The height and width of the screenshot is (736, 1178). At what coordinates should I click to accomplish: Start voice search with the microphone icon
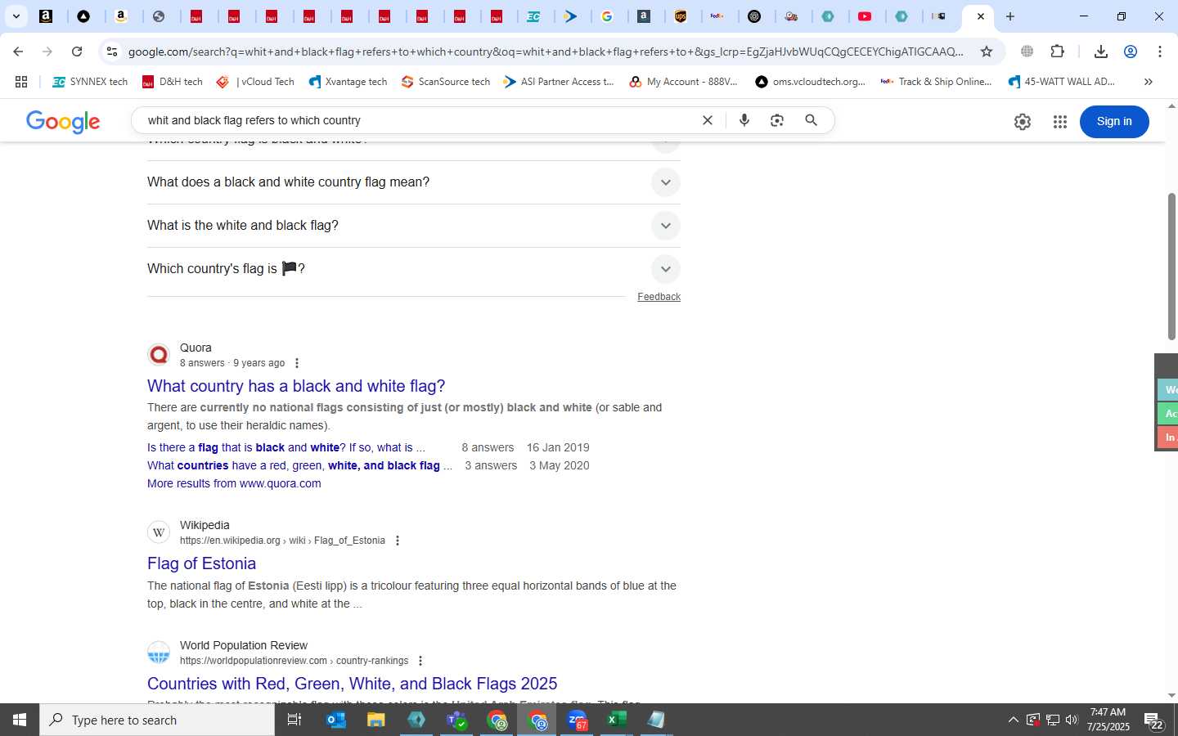click(744, 120)
